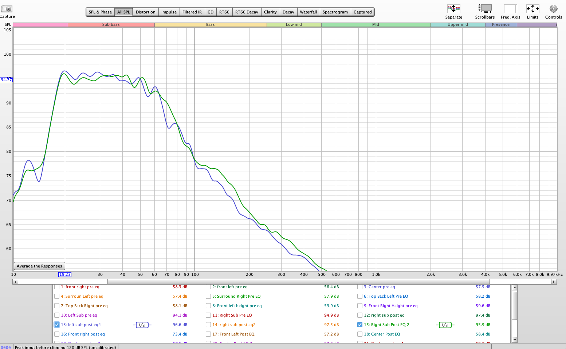Select the All SPL tab
Image resolution: width=566 pixels, height=349 pixels.
pos(123,12)
